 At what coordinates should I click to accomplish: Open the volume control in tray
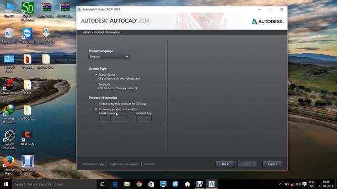click(x=299, y=184)
